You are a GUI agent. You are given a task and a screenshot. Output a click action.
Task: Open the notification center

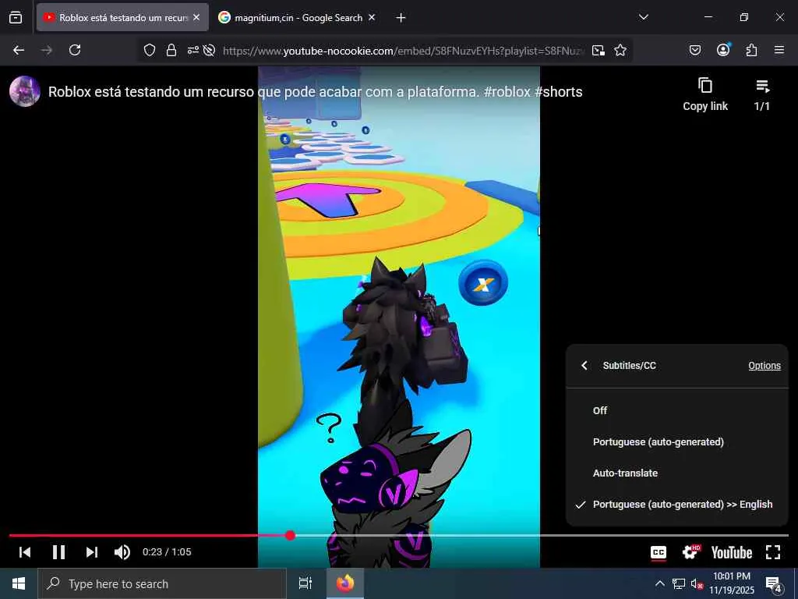[774, 583]
